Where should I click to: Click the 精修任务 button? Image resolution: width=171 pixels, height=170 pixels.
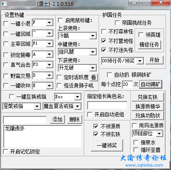click(149, 45)
